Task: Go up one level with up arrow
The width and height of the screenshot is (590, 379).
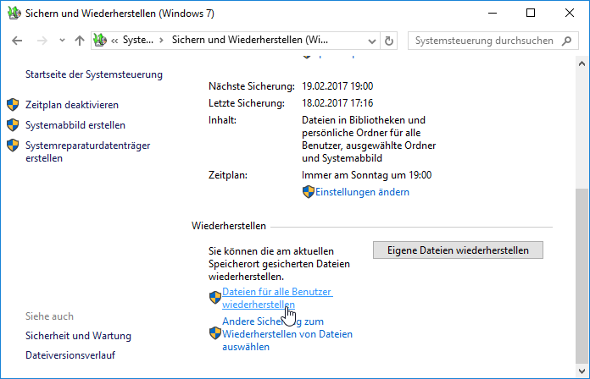Action: tap(80, 41)
